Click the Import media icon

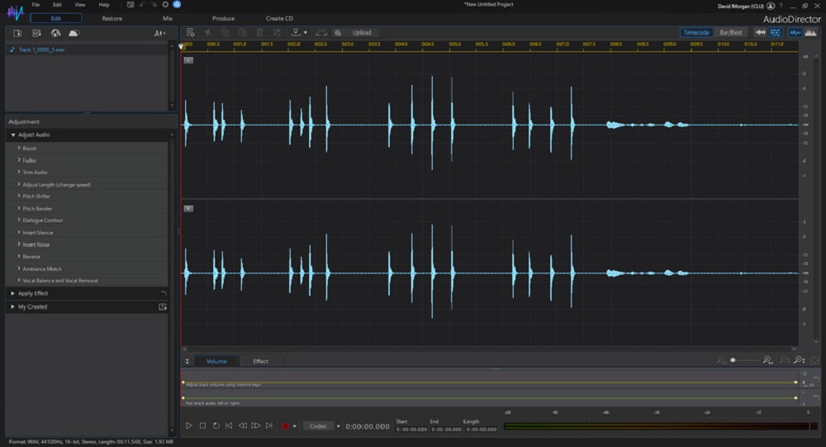[x=16, y=33]
